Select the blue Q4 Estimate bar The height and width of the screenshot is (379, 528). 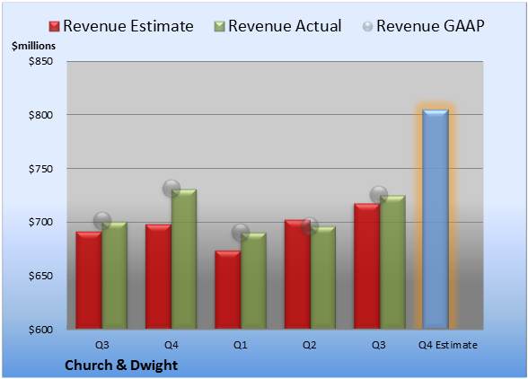coord(436,219)
